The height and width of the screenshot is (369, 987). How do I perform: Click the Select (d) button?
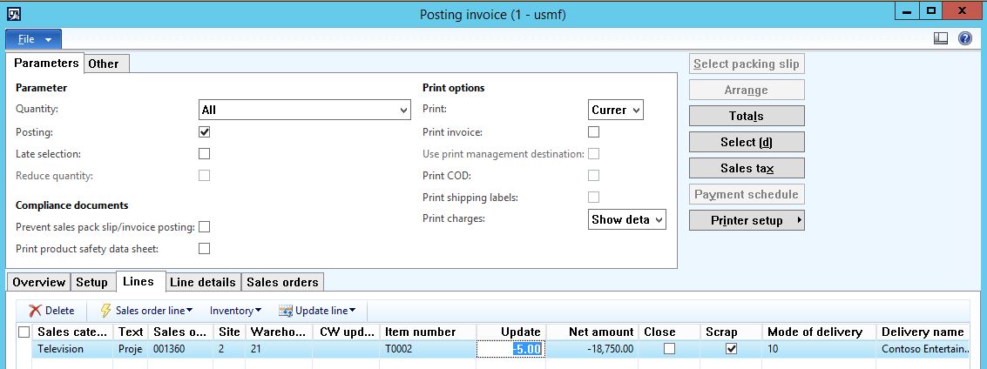[x=747, y=142]
